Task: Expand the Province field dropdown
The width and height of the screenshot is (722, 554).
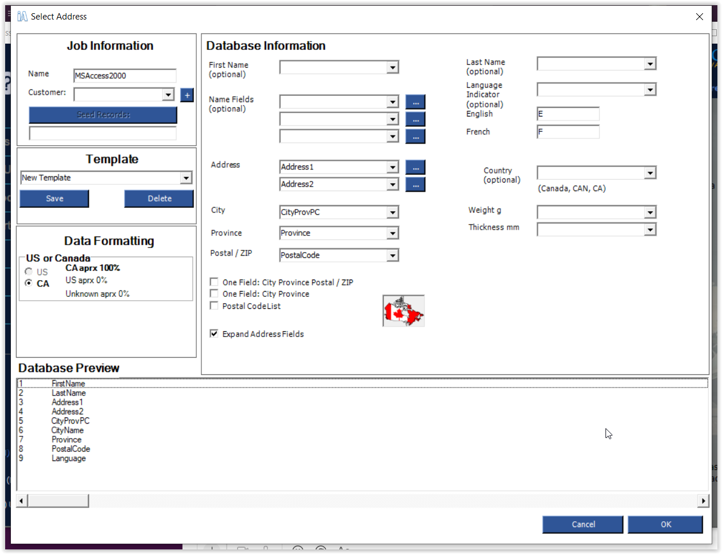Action: pyautogui.click(x=393, y=234)
